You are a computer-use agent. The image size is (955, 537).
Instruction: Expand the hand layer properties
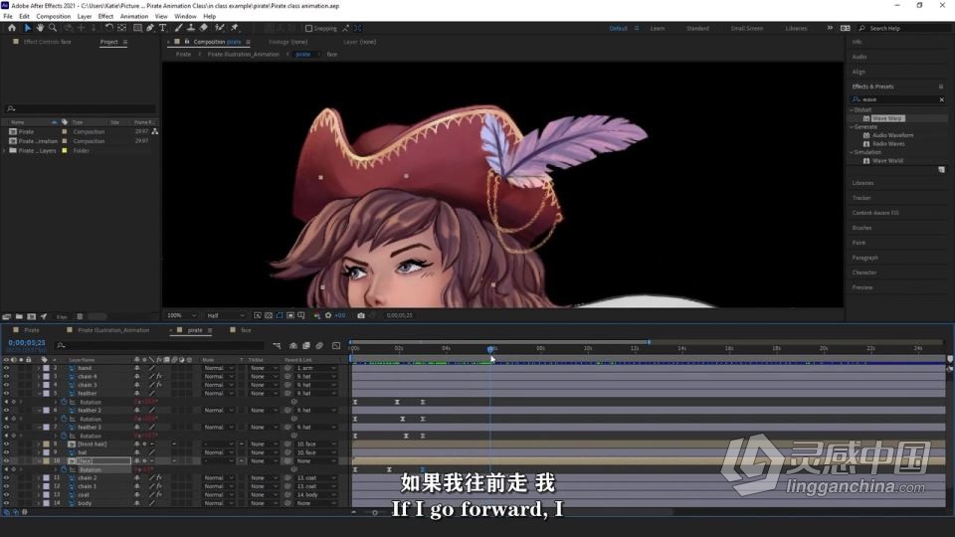click(39, 368)
